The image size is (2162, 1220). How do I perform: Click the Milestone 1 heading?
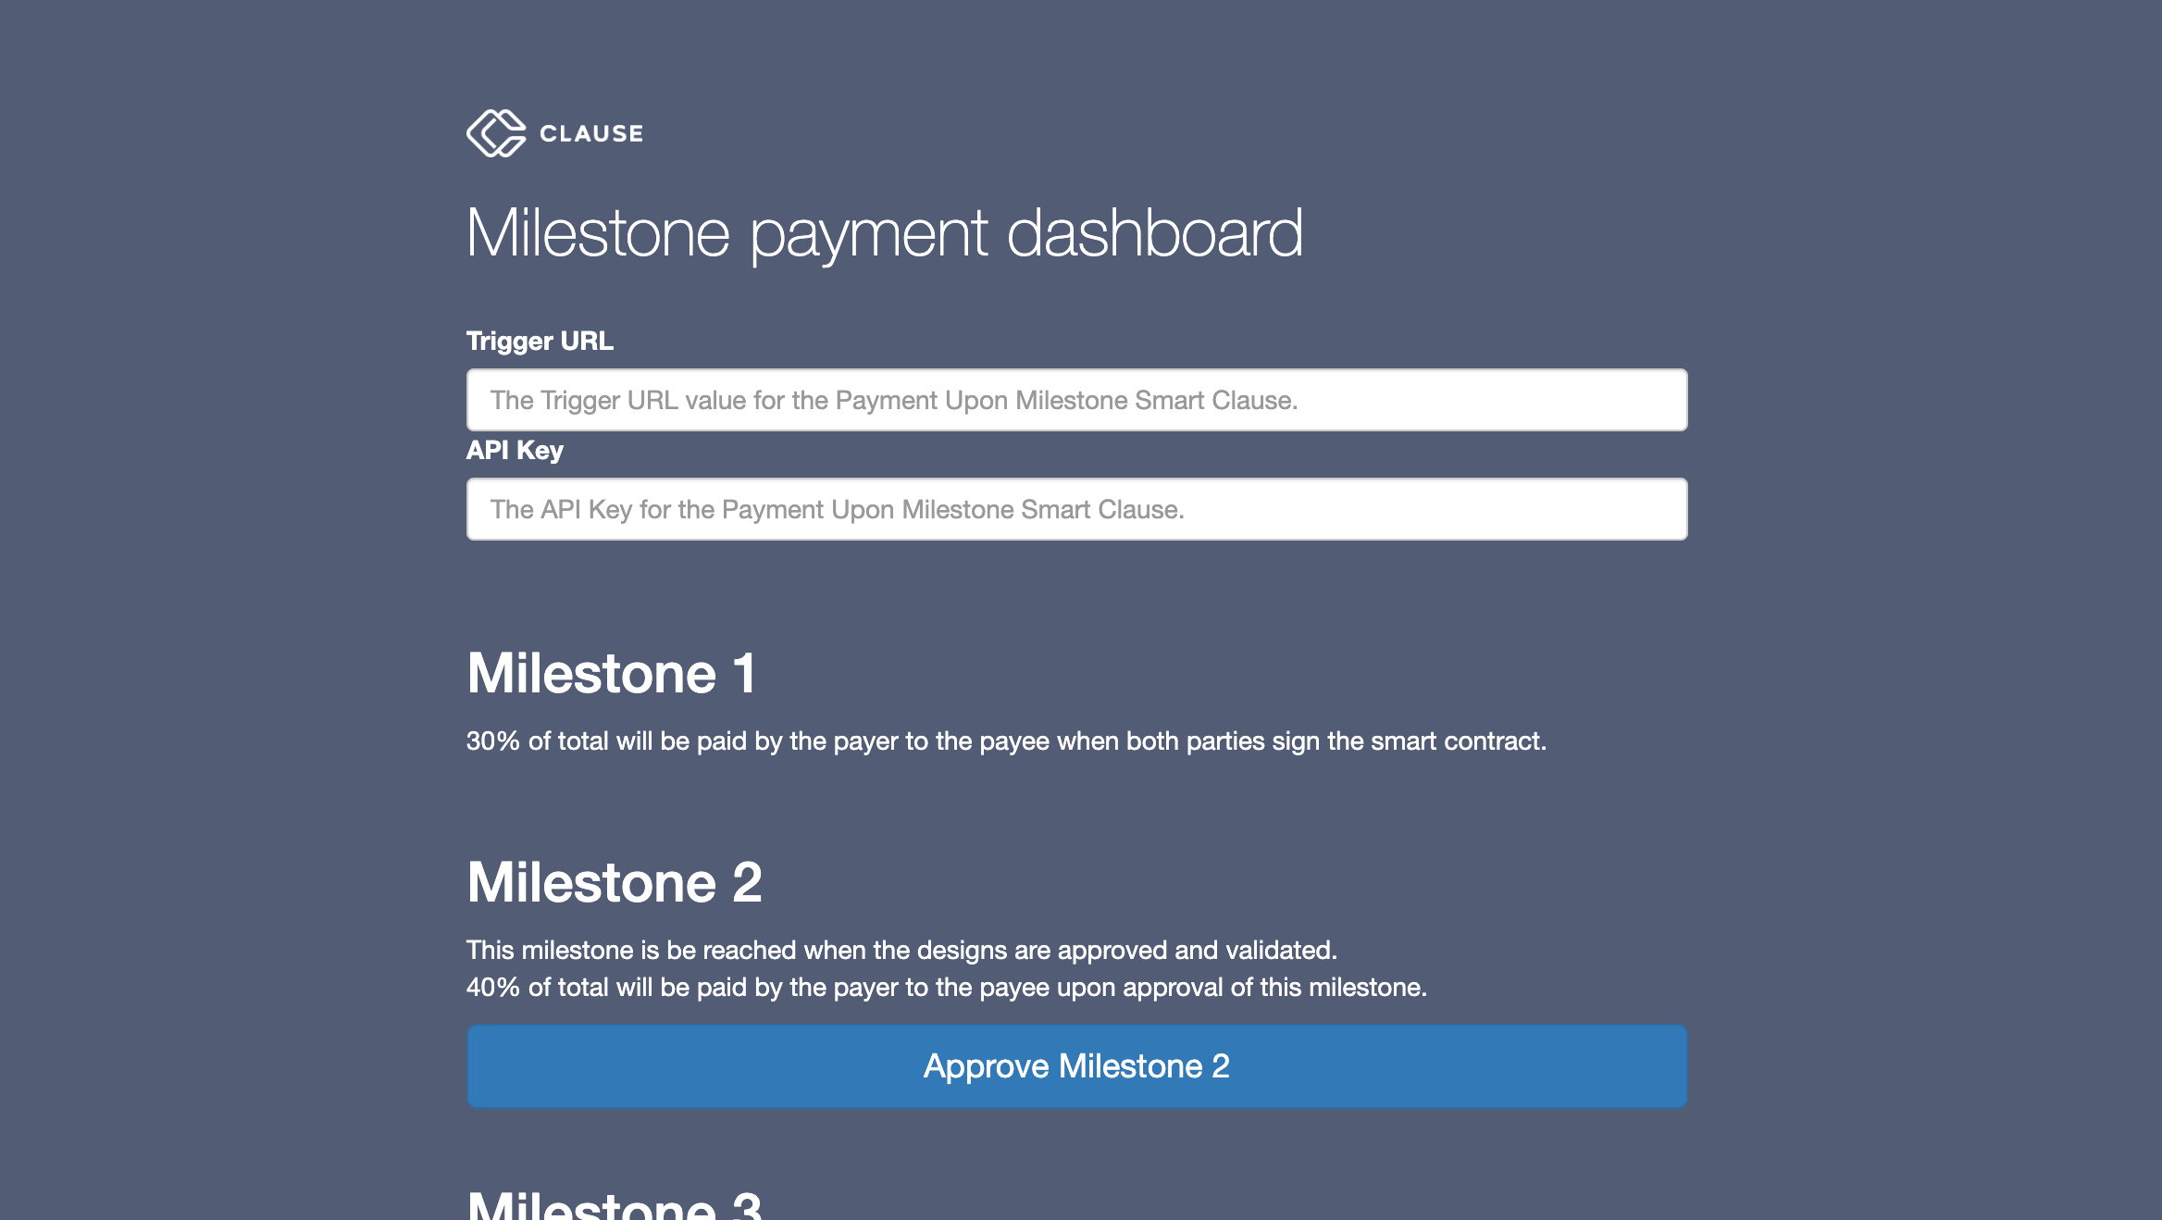click(x=611, y=673)
